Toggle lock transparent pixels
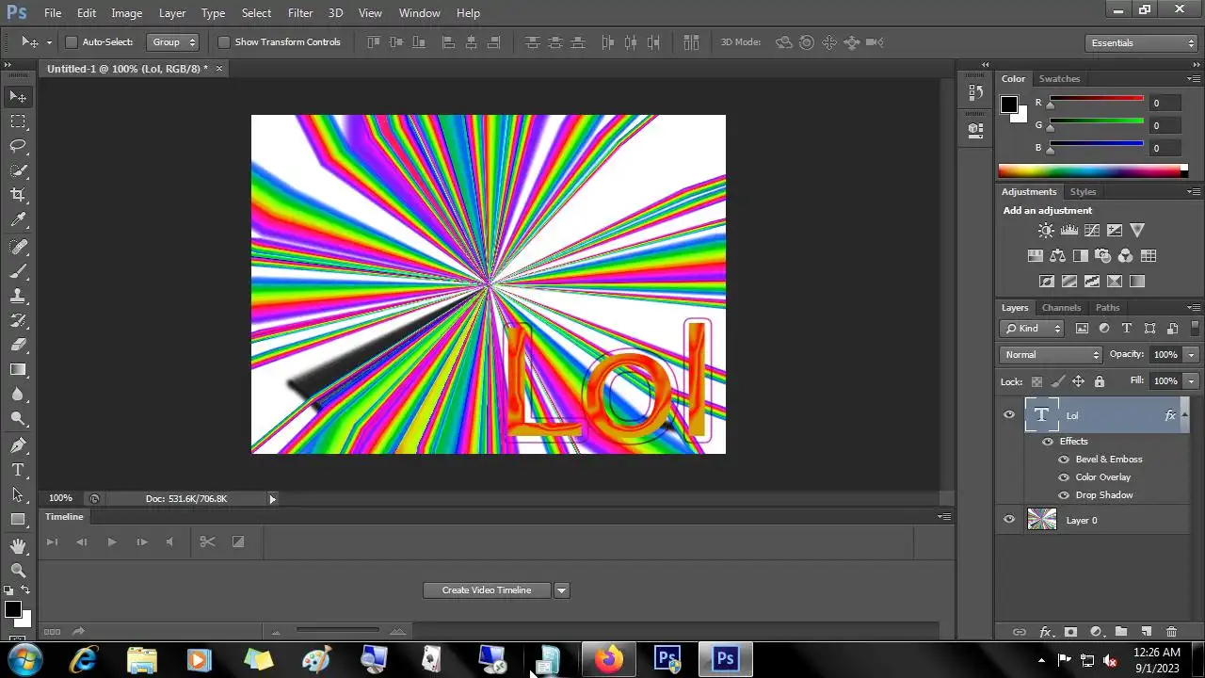Screen dimensions: 1205x678 (x=1036, y=381)
